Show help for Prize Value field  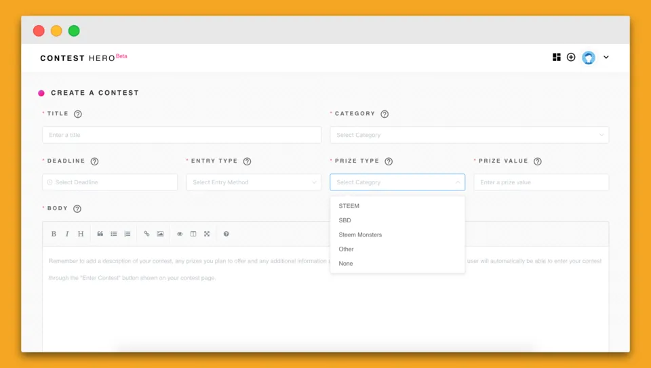[x=538, y=161]
